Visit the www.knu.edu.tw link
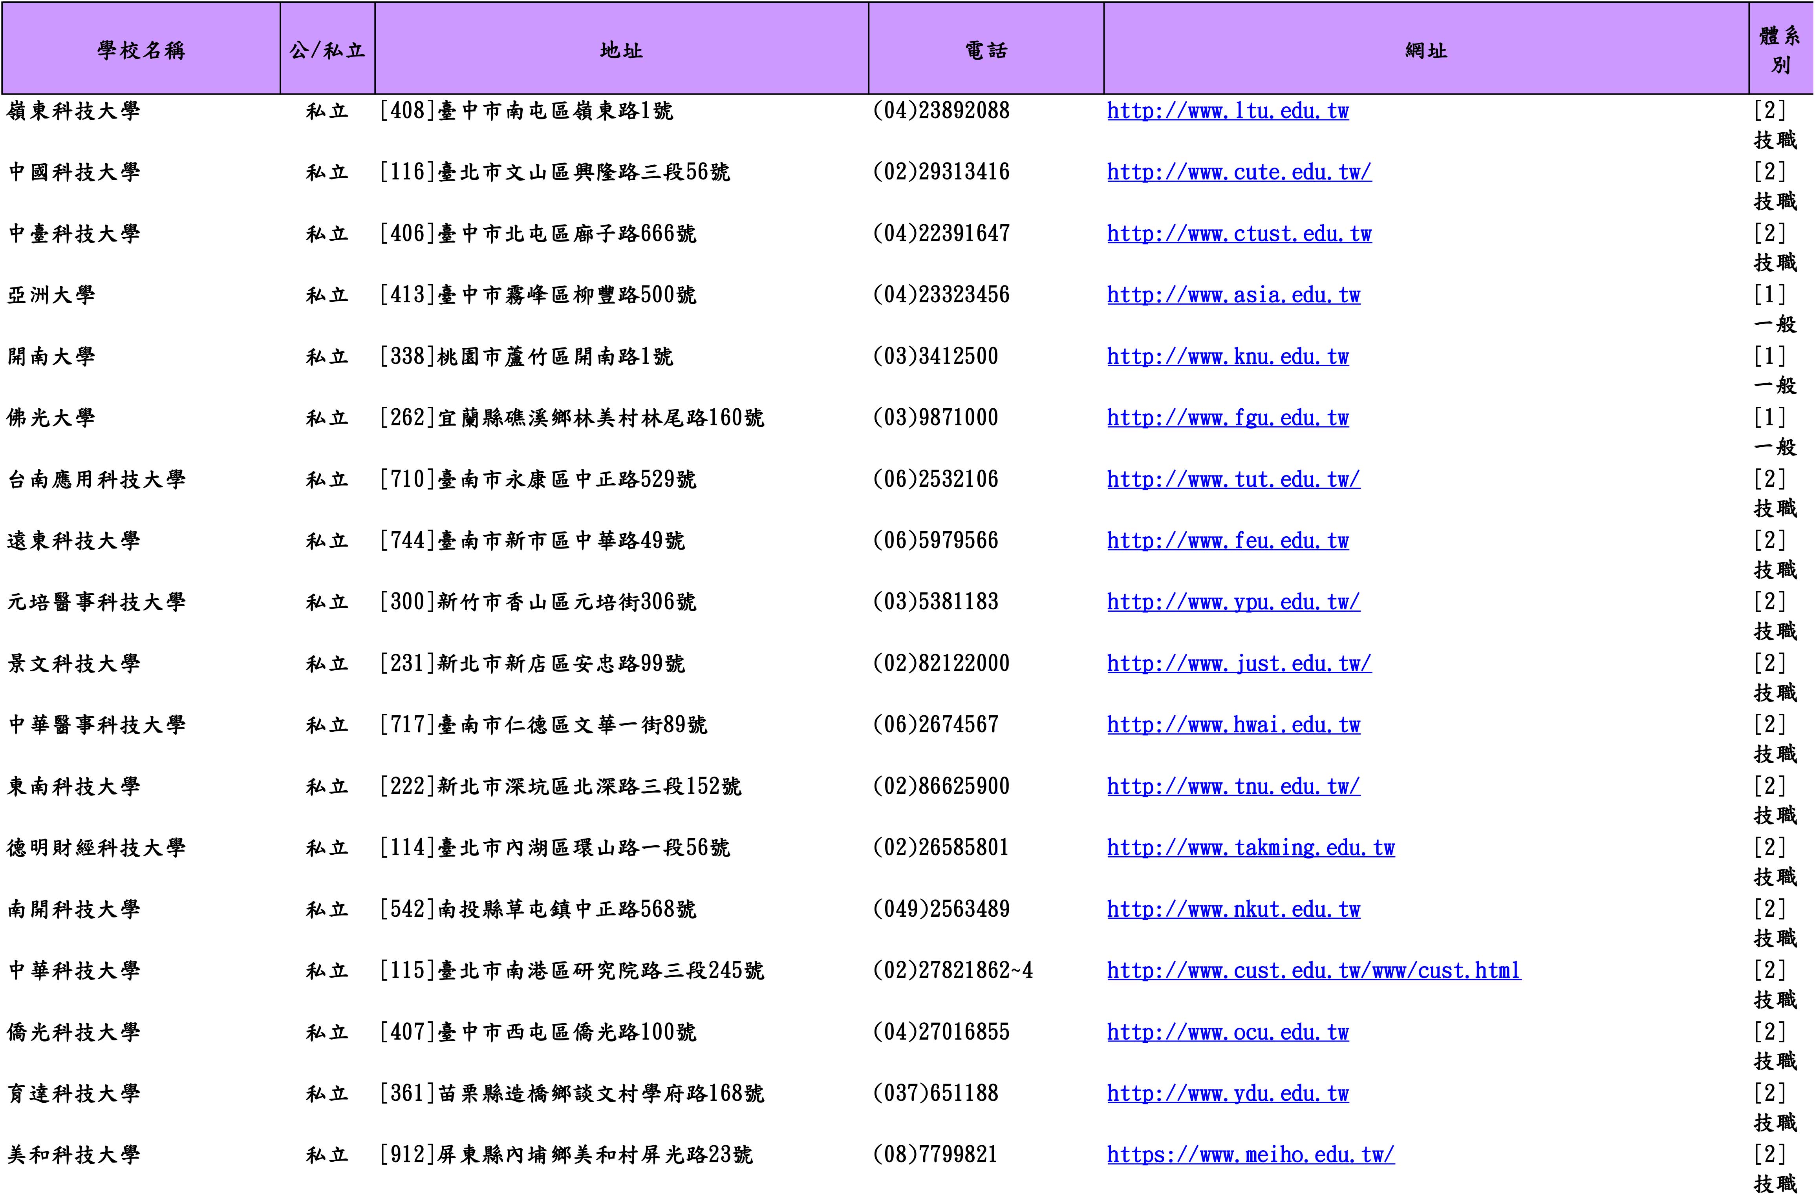The image size is (1815, 1199). tap(1227, 357)
